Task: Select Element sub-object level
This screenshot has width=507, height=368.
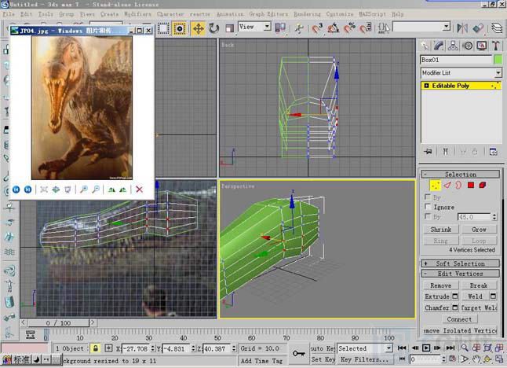Action: click(x=483, y=186)
